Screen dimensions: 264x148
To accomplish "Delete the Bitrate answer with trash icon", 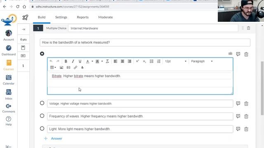I will point(246,54).
